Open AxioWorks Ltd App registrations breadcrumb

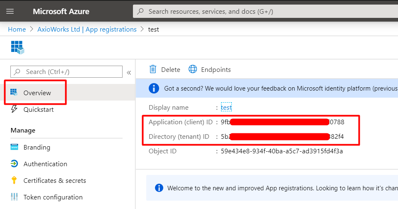(87, 30)
